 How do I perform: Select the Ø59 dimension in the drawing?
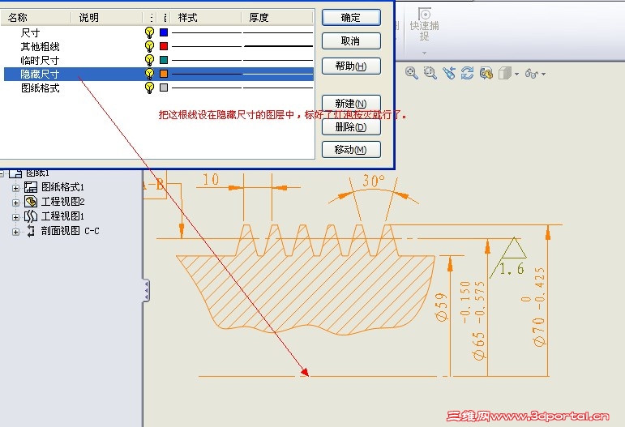pos(441,307)
